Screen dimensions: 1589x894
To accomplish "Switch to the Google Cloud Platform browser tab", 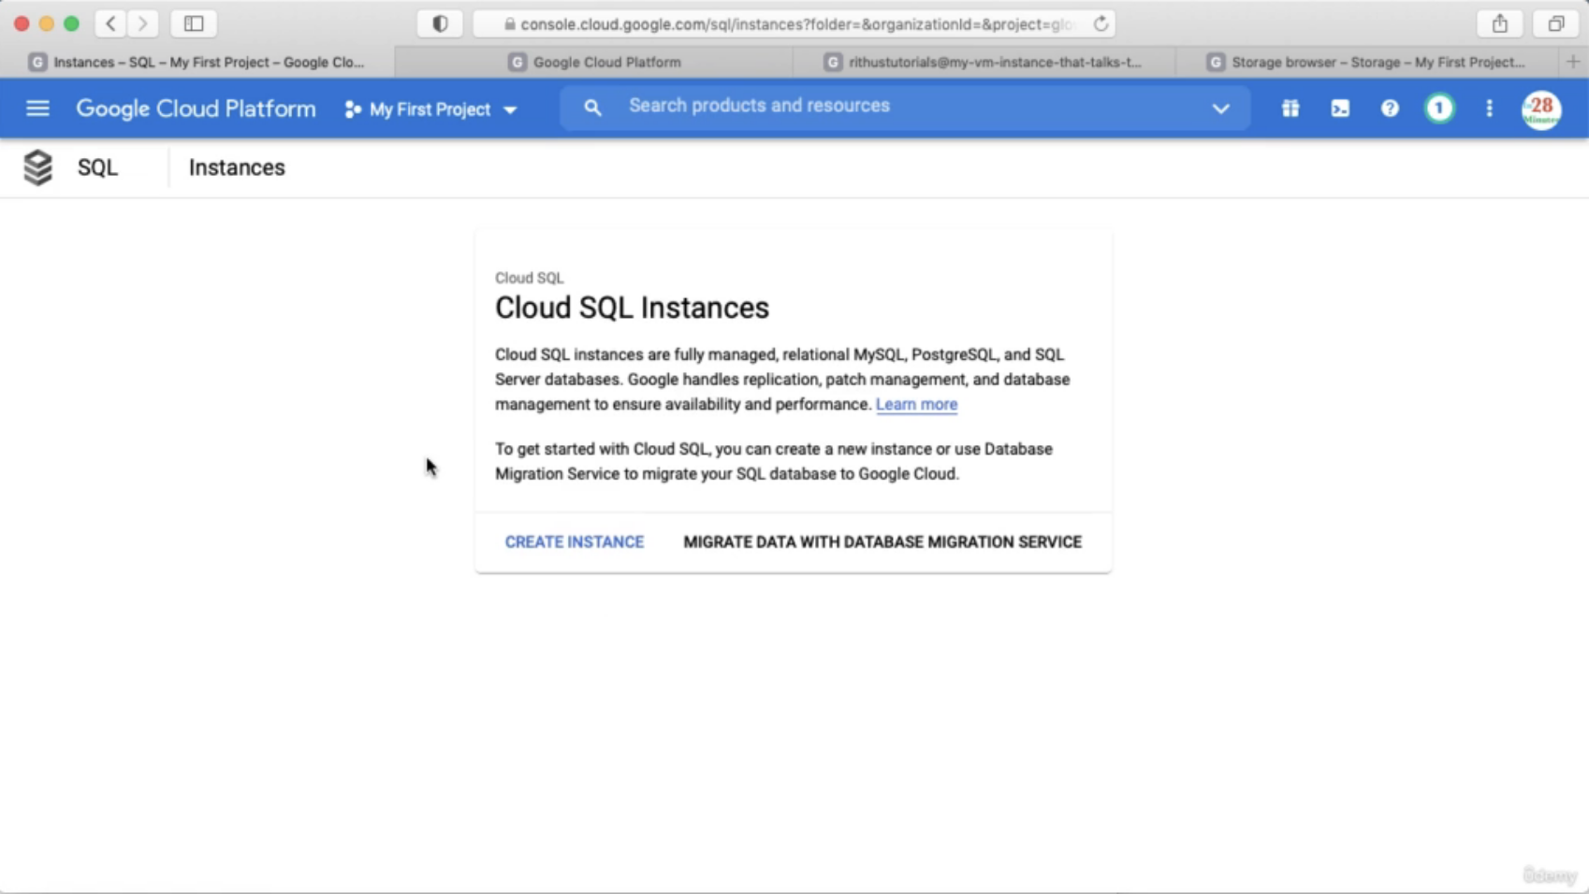I will tap(594, 62).
